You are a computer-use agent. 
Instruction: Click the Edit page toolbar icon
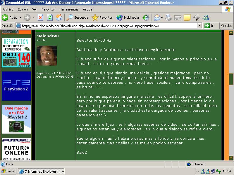[178, 17]
